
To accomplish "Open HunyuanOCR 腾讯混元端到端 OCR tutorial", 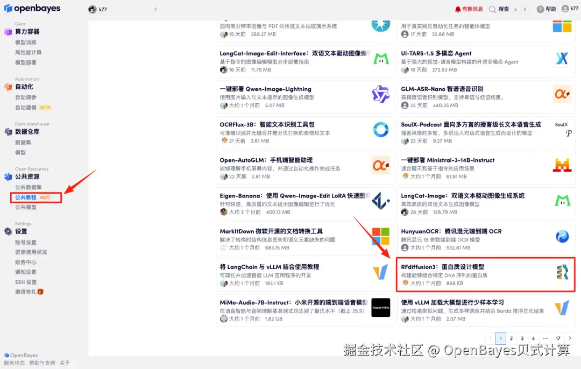I will 451,231.
